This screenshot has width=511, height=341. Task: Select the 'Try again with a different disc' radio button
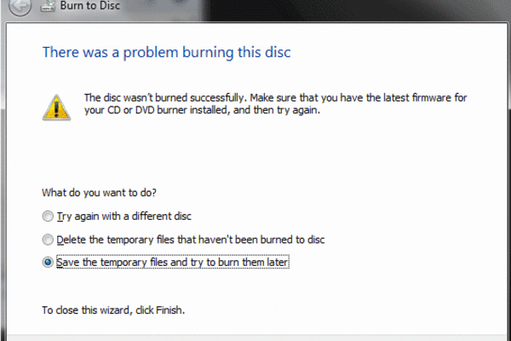pyautogui.click(x=48, y=216)
